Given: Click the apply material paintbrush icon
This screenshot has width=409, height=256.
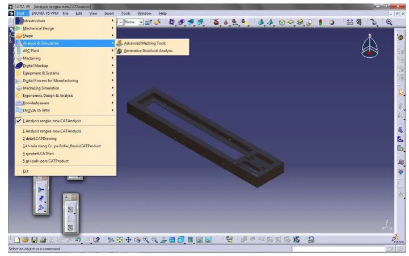Looking at the screenshot, I should [149, 23].
